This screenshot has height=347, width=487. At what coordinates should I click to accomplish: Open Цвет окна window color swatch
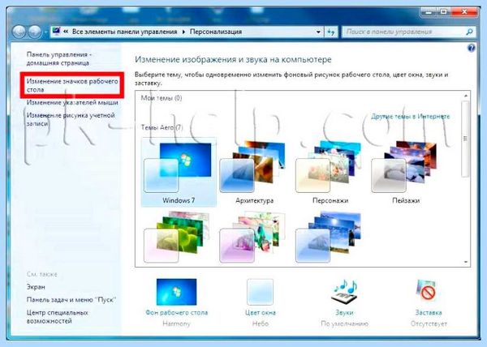click(x=261, y=292)
